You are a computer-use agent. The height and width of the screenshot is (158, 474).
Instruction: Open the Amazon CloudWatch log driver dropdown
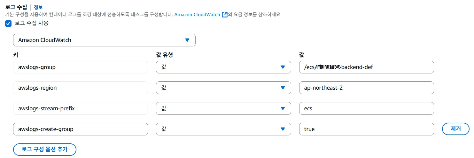coord(104,40)
